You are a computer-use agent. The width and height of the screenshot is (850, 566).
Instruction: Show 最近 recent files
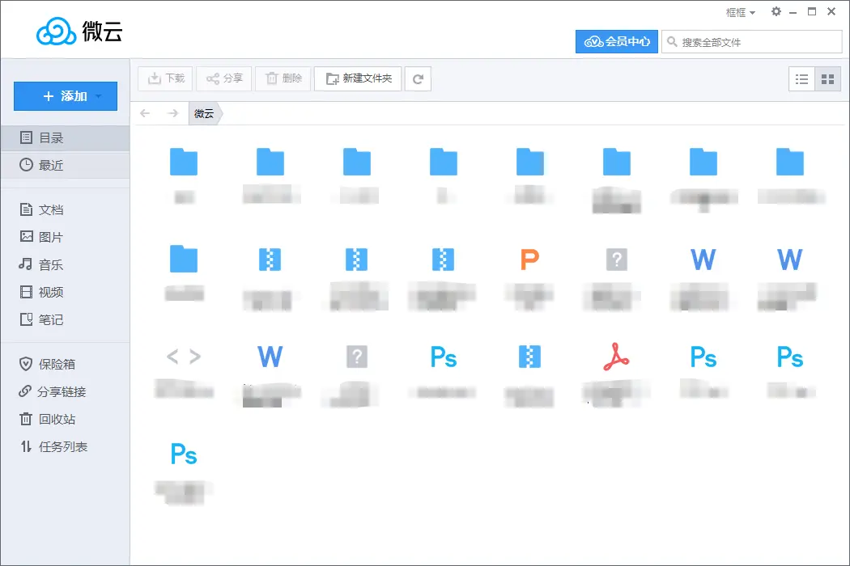pos(65,165)
